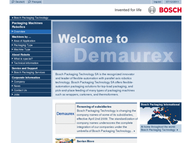The image size is (191, 143).
Task: Open Renaming of subsidiaries article
Action: click(94, 107)
